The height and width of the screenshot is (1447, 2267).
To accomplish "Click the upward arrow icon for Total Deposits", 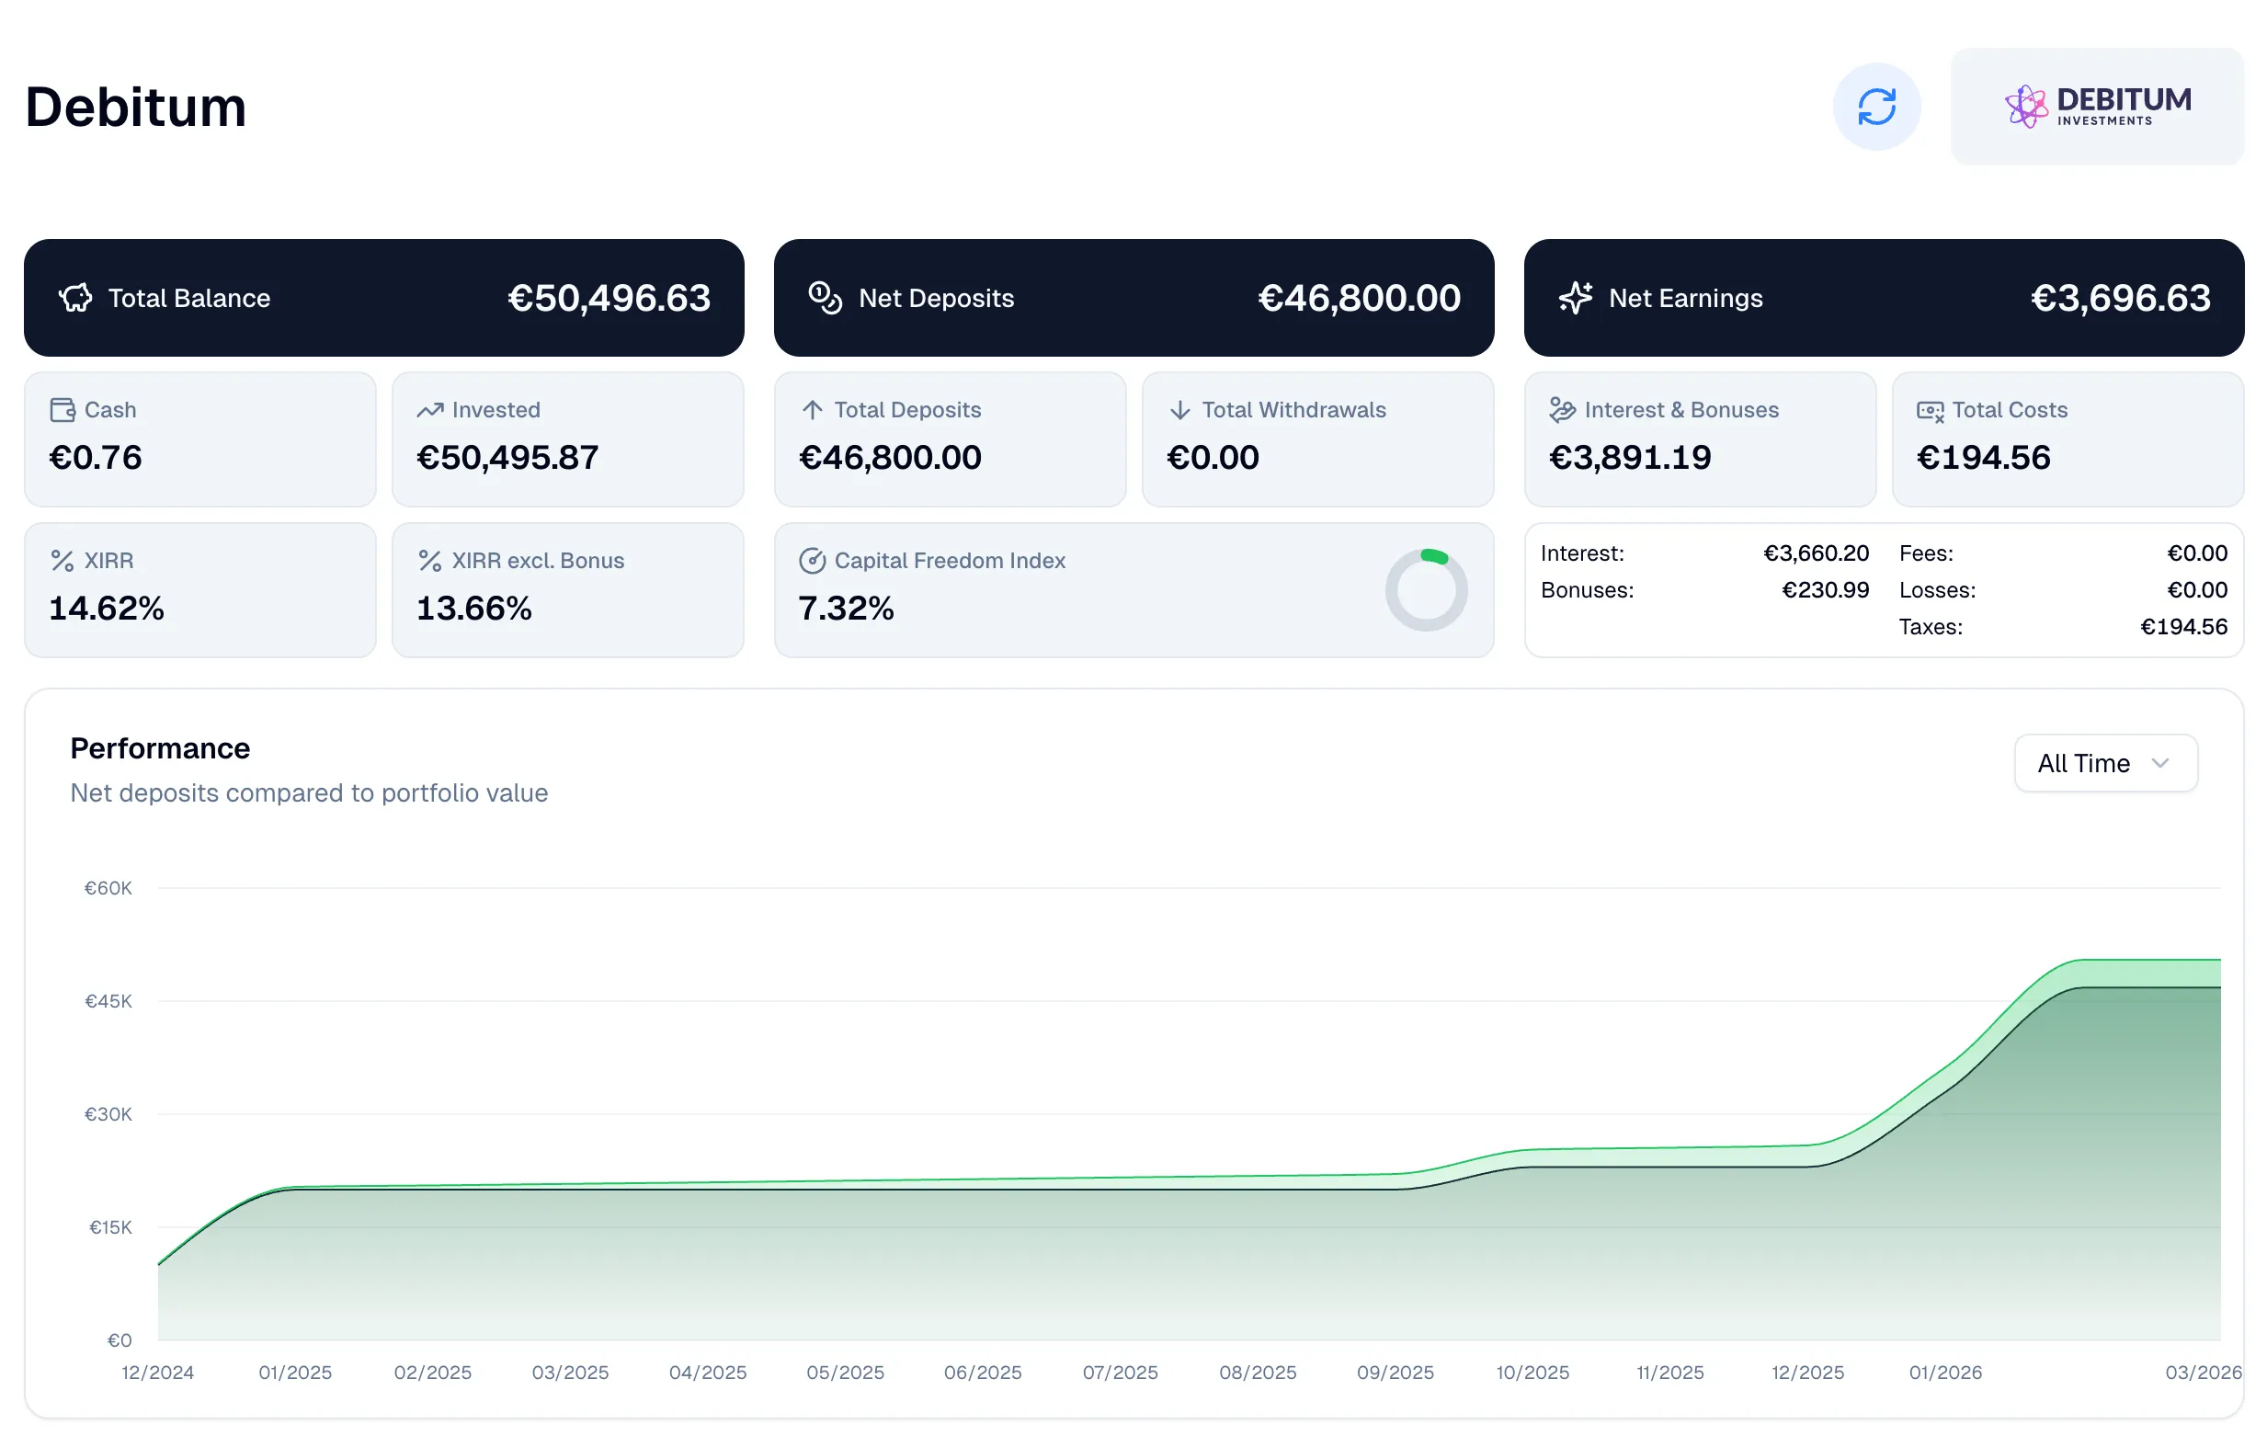I will point(811,409).
